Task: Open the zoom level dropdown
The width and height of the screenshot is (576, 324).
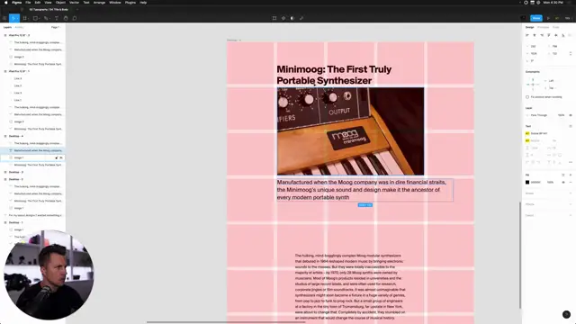Action: coord(568,18)
